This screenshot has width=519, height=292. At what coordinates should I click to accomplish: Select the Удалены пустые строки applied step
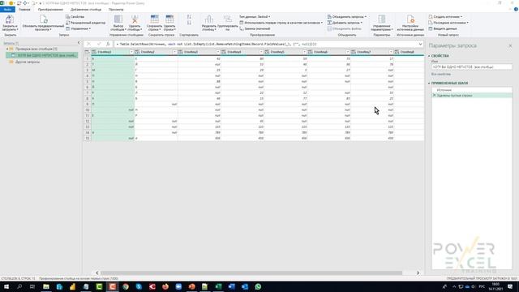click(x=472, y=96)
